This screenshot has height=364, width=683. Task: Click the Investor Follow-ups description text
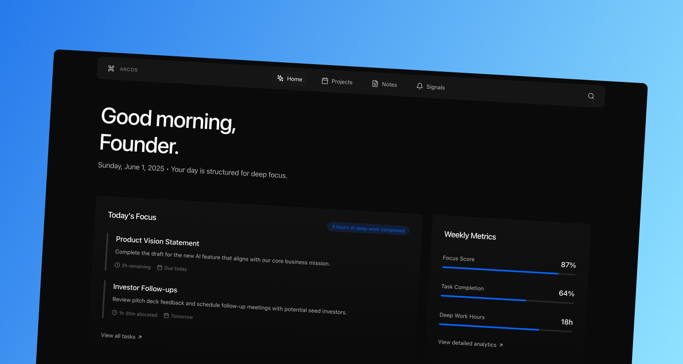pyautogui.click(x=229, y=306)
